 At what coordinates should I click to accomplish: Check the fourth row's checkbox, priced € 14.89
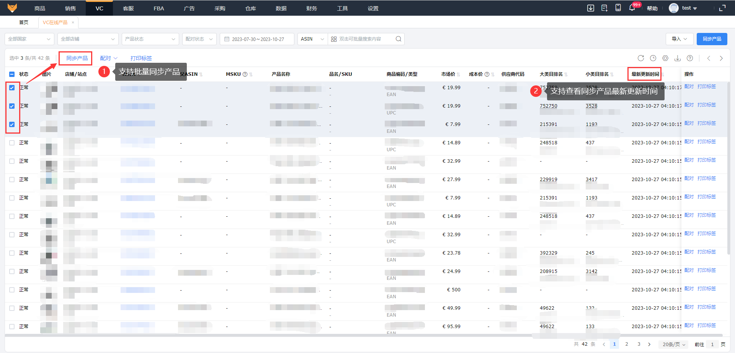[12, 143]
